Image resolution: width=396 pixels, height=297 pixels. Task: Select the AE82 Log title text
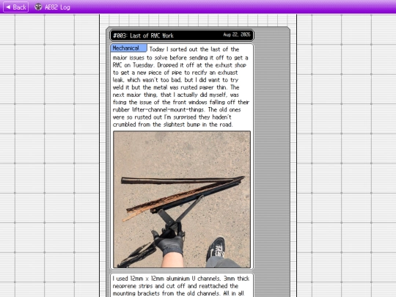tap(57, 7)
